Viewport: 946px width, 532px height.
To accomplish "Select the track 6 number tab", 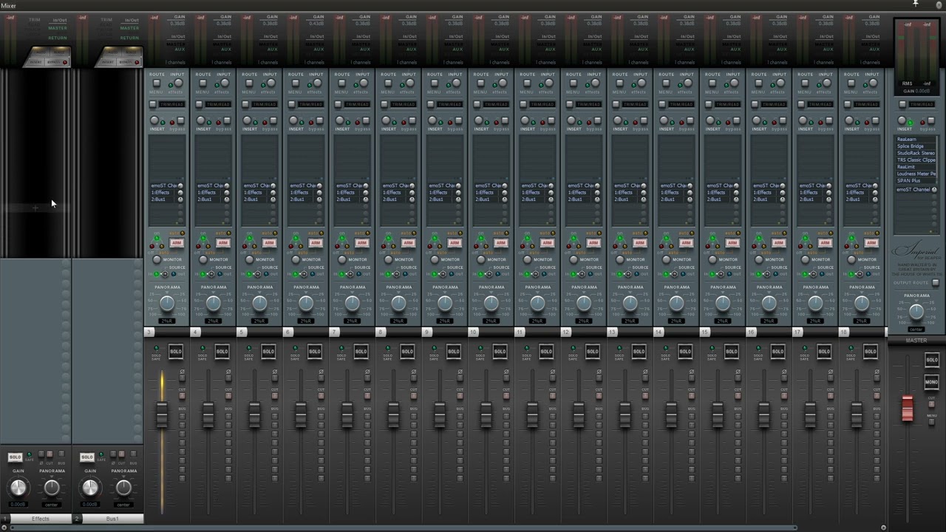I will pos(288,332).
